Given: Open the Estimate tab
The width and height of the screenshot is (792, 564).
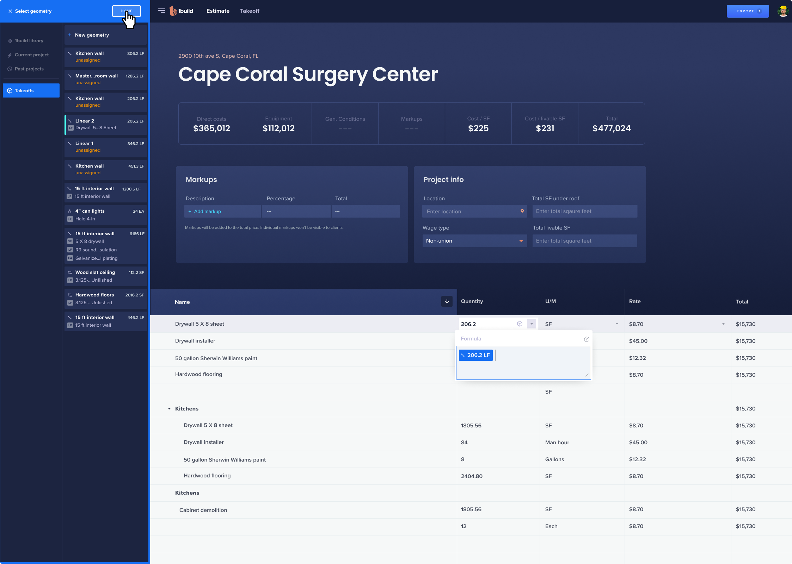Looking at the screenshot, I should 217,11.
